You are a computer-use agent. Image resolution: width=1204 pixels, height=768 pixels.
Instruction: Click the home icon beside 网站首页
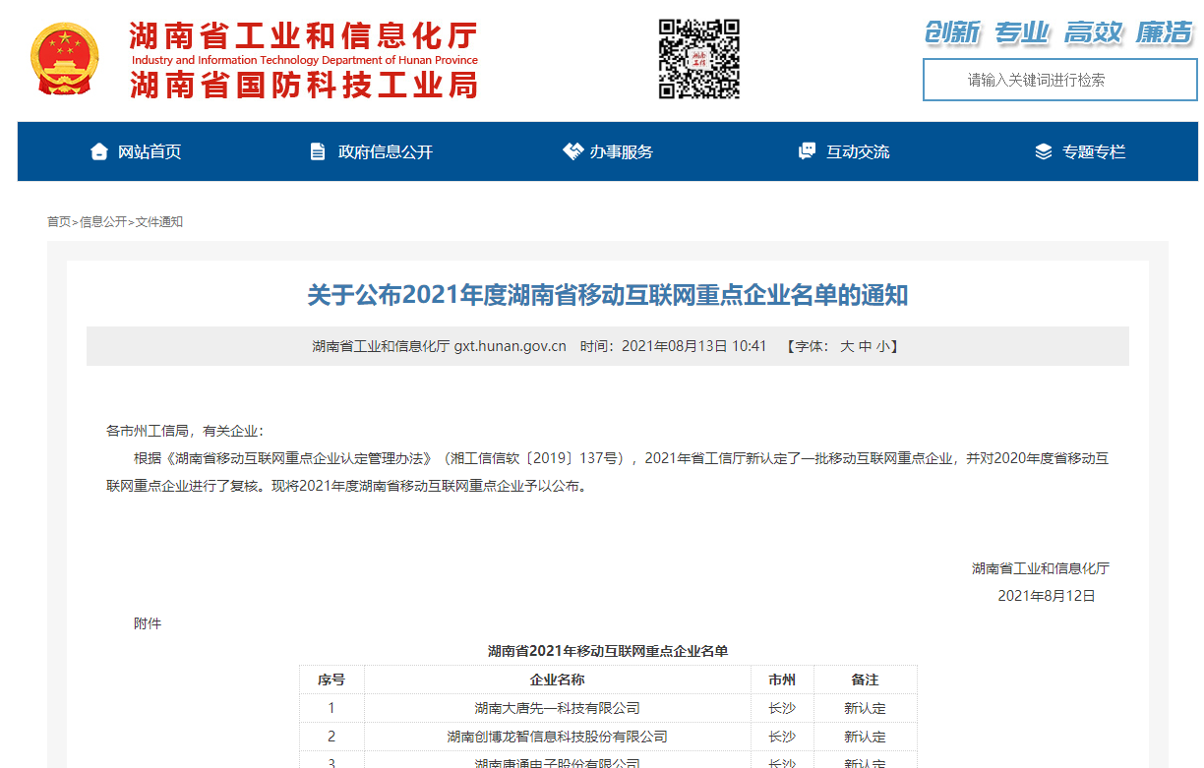point(98,151)
